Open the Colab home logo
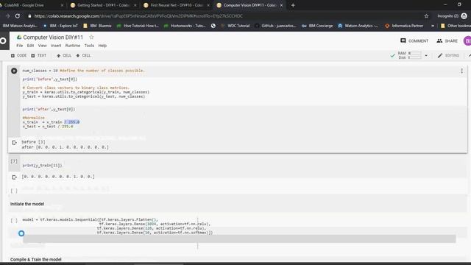Image resolution: width=471 pixels, height=265 pixels. click(3, 40)
